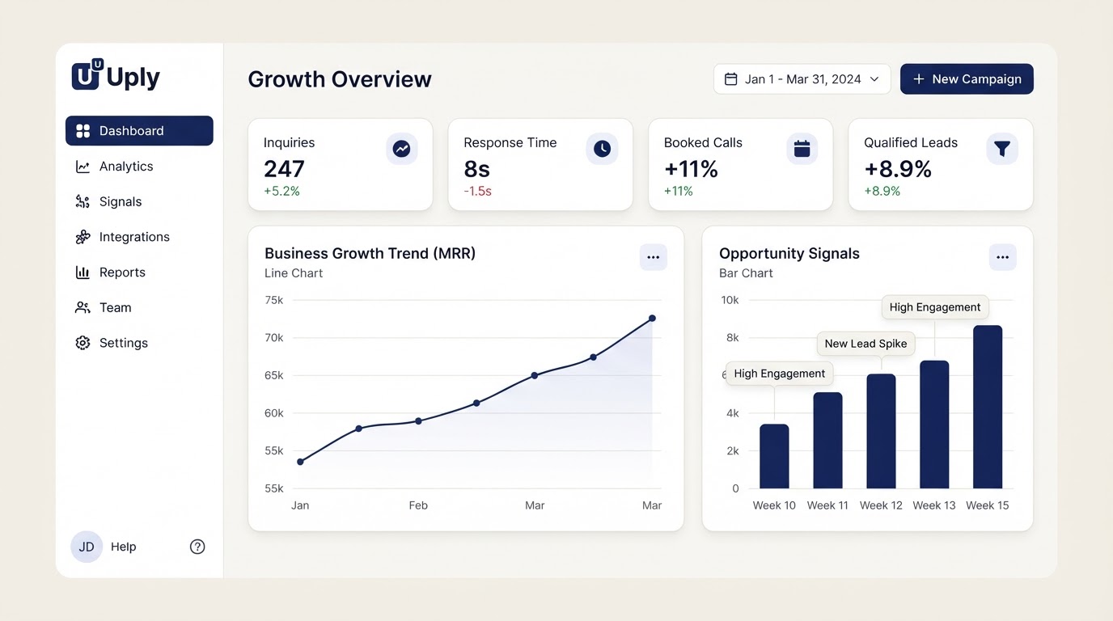Click the Week 15 bar

(x=988, y=407)
